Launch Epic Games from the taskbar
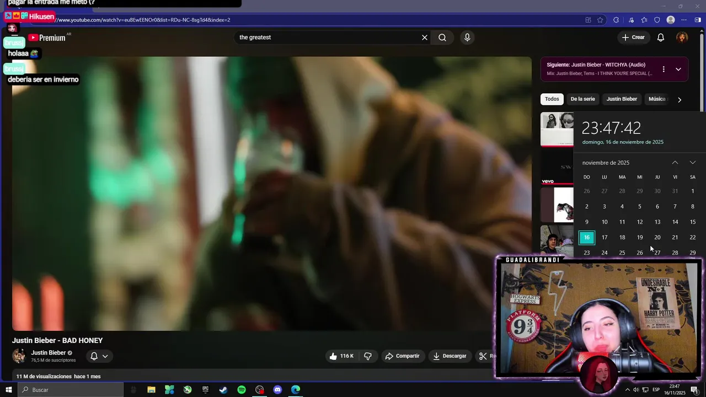Image resolution: width=706 pixels, height=397 pixels. [x=205, y=390]
